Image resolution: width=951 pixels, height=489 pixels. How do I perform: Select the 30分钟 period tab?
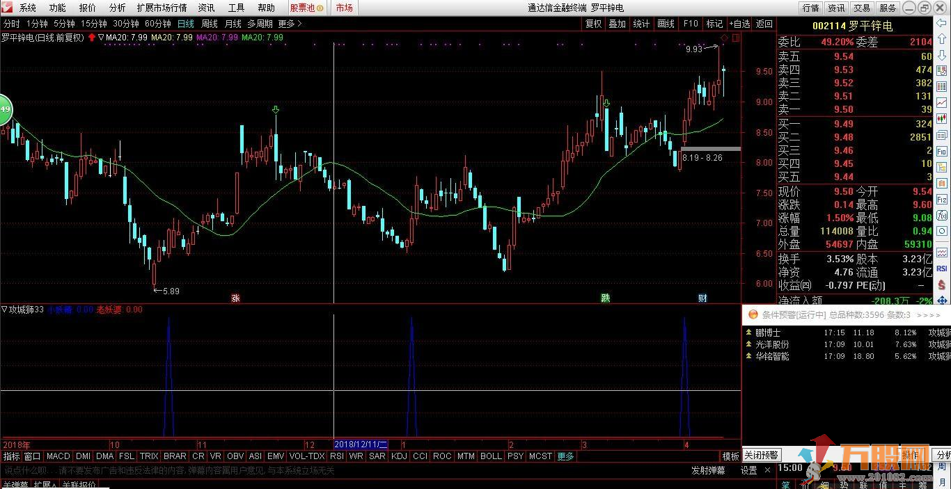(127, 24)
